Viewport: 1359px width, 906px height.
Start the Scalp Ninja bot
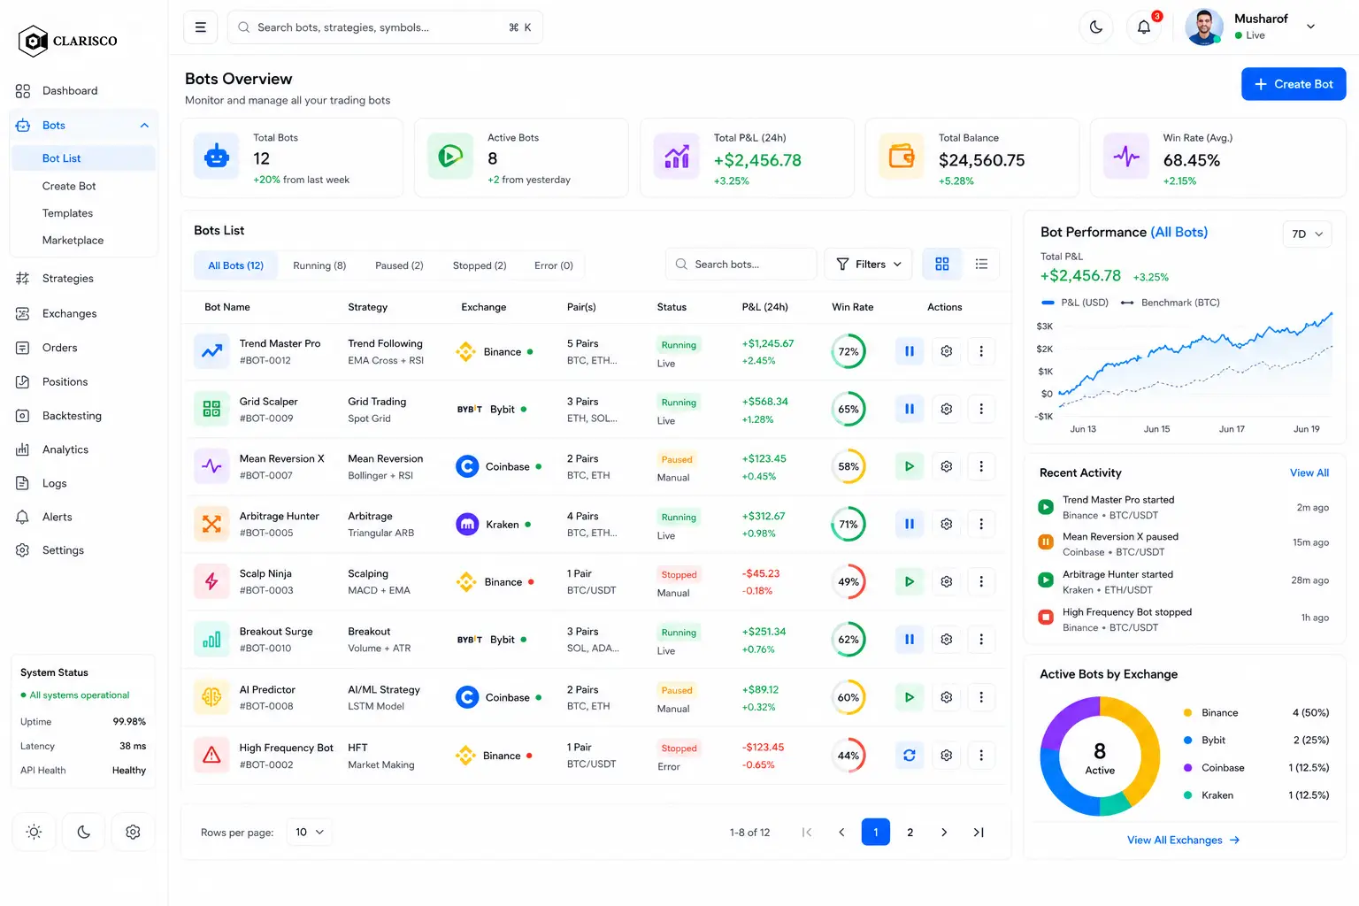909,581
